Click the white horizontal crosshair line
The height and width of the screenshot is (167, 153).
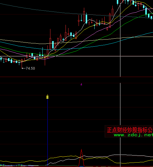pyautogui.click(x=76, y=56)
